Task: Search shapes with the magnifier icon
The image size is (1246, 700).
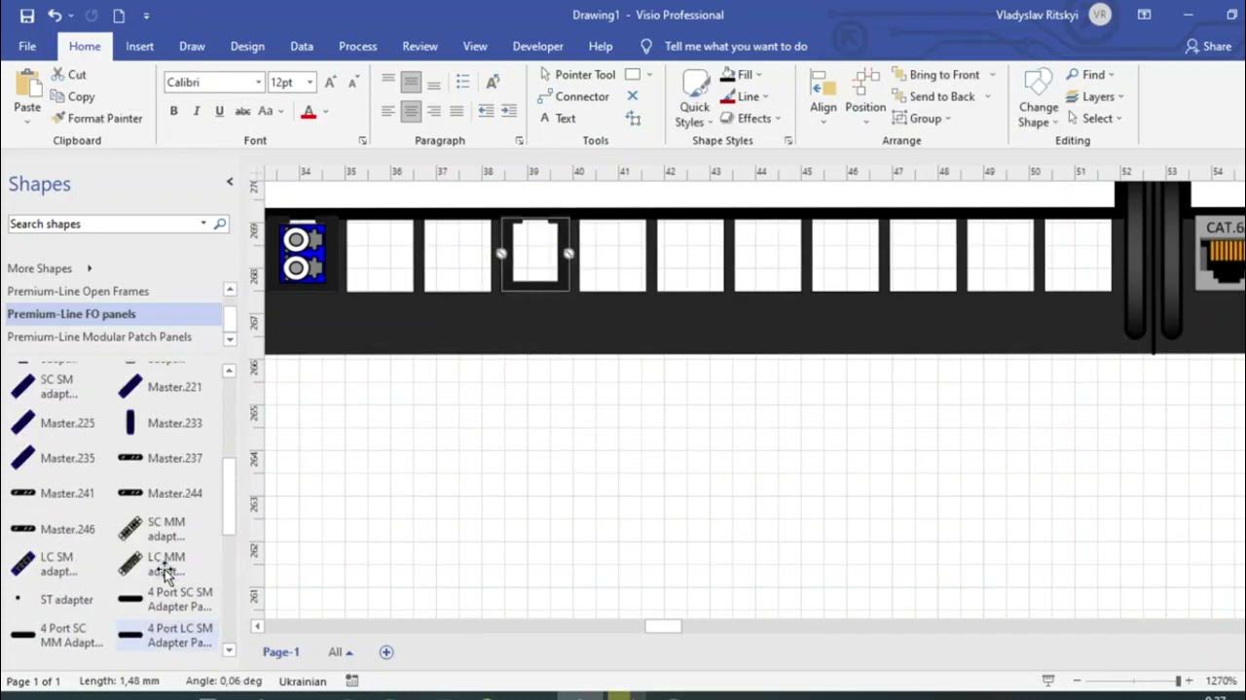Action: (220, 224)
